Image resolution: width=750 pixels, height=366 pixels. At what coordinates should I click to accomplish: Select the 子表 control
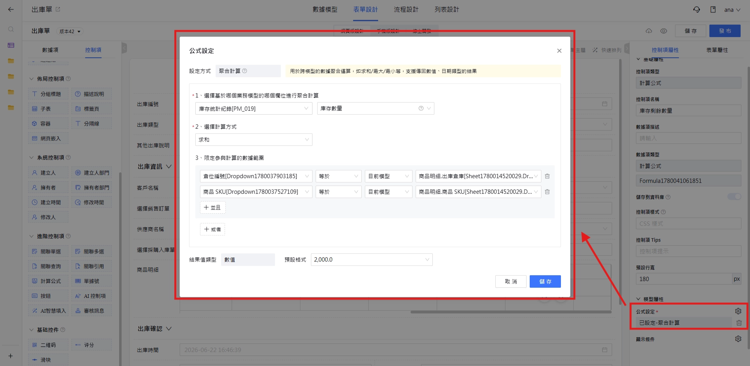48,109
